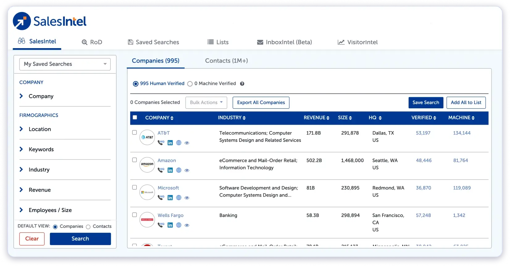This screenshot has width=510, height=266.
Task: Switch to Contacts (1M+) results tab
Action: pyautogui.click(x=227, y=61)
